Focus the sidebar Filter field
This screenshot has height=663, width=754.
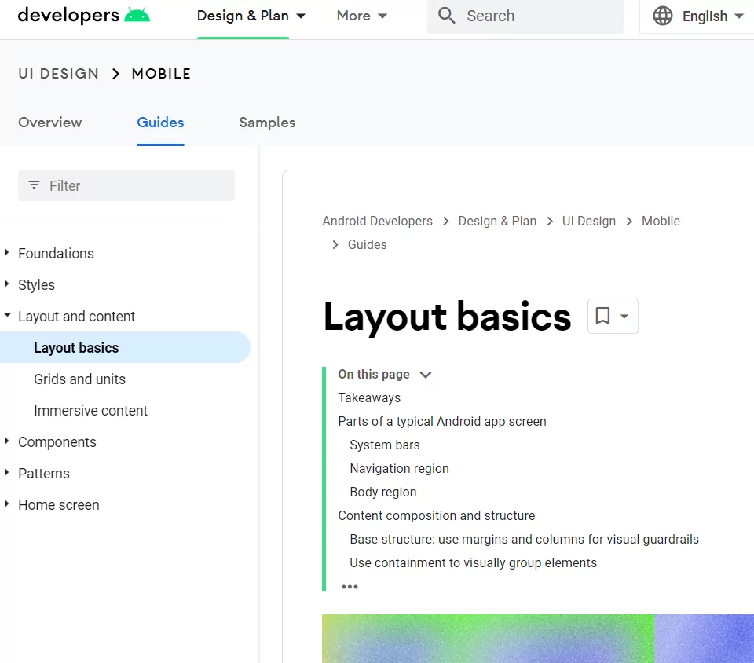[126, 185]
